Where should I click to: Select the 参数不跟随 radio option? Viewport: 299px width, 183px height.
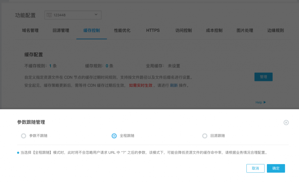(24, 136)
